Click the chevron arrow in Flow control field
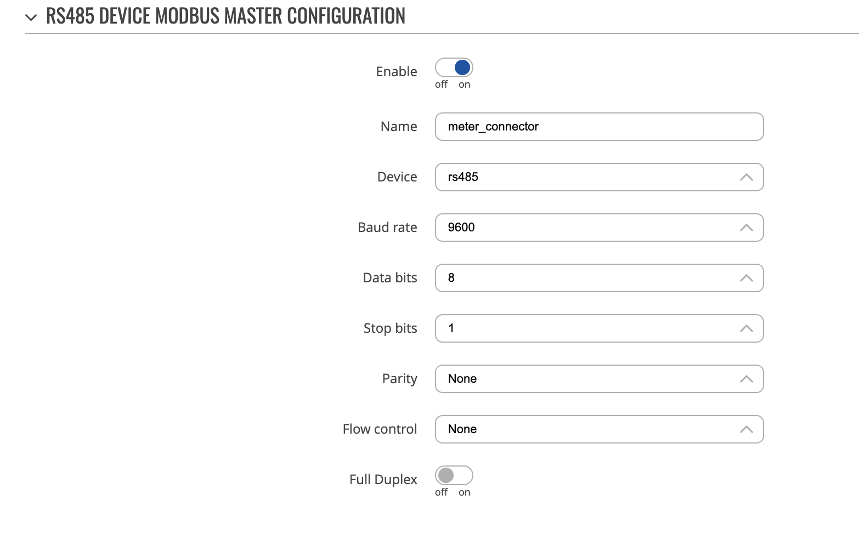Image resolution: width=859 pixels, height=557 pixels. 746,429
